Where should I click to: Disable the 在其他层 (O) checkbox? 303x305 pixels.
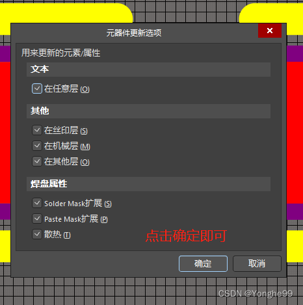[x=37, y=161]
